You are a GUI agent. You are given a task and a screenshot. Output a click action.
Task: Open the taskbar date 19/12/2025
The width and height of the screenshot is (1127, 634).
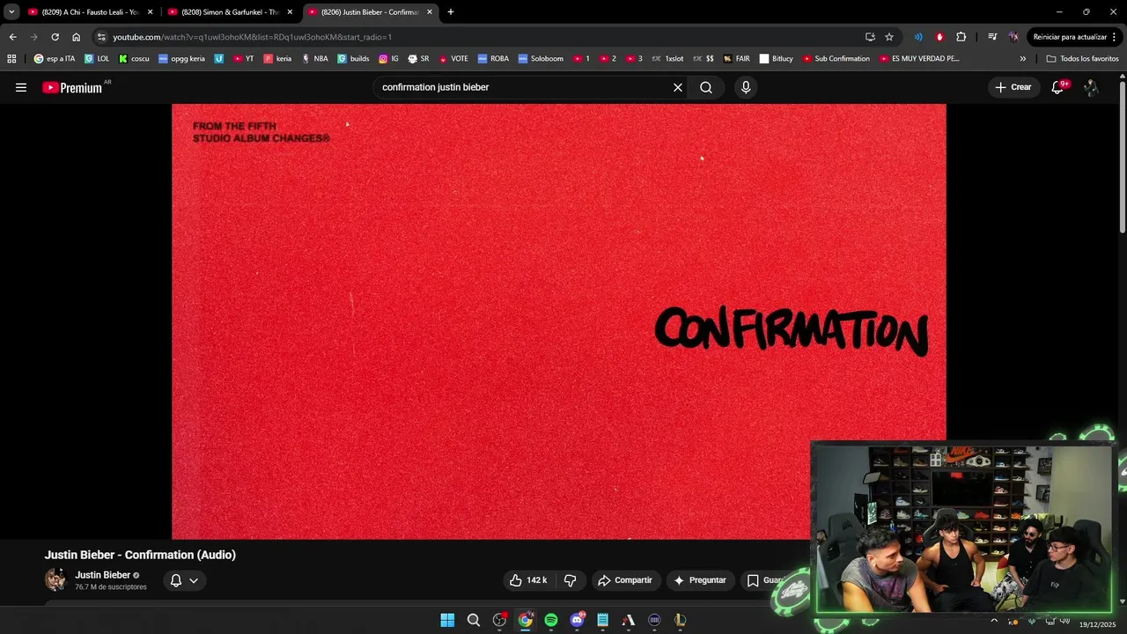click(x=1097, y=624)
